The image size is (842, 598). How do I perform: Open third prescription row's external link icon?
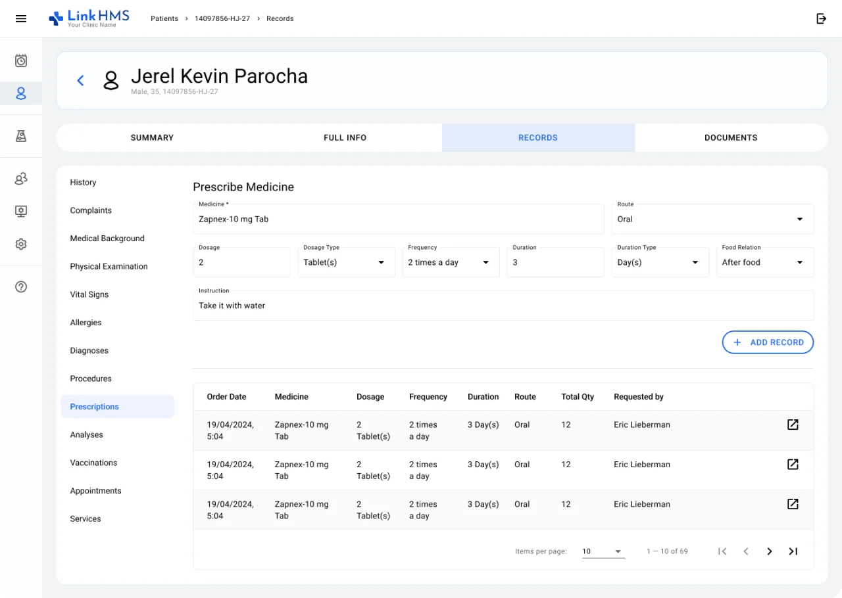click(793, 504)
